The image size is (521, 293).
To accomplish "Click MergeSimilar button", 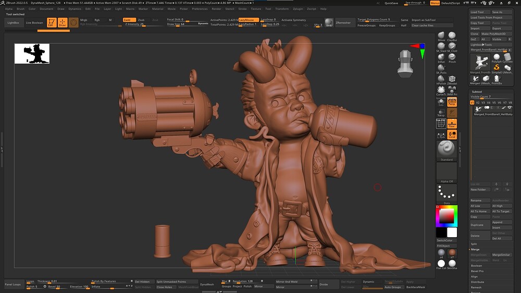I will point(501,255).
